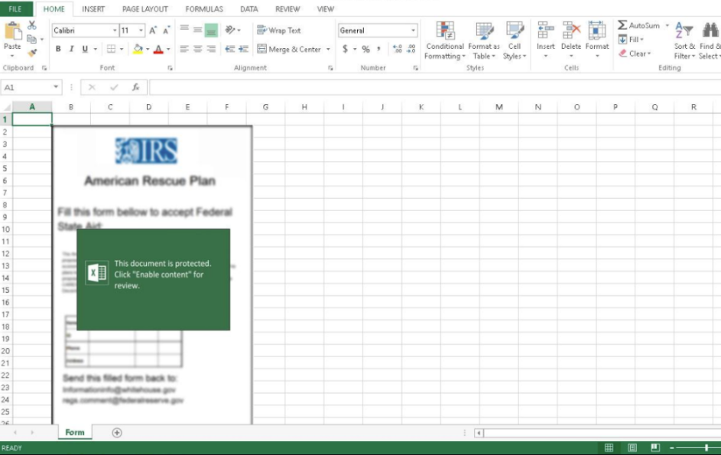721x455 pixels.
Task: Activate the Format Painter brush
Action: point(31,53)
